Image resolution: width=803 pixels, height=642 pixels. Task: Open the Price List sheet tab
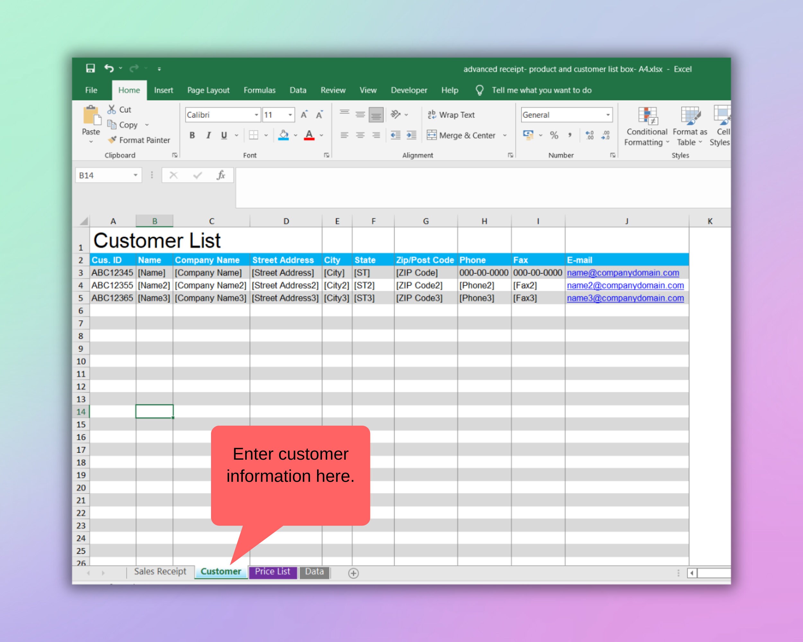click(x=273, y=571)
